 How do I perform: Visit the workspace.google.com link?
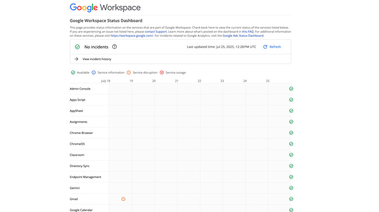(x=132, y=36)
